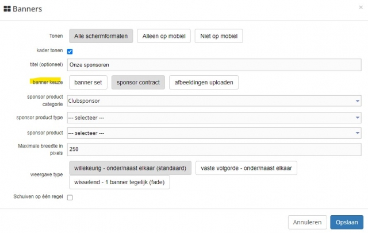Image resolution: width=368 pixels, height=233 pixels.
Task: Select willekeurig onder/naast elkaar weergave type
Action: (130, 168)
